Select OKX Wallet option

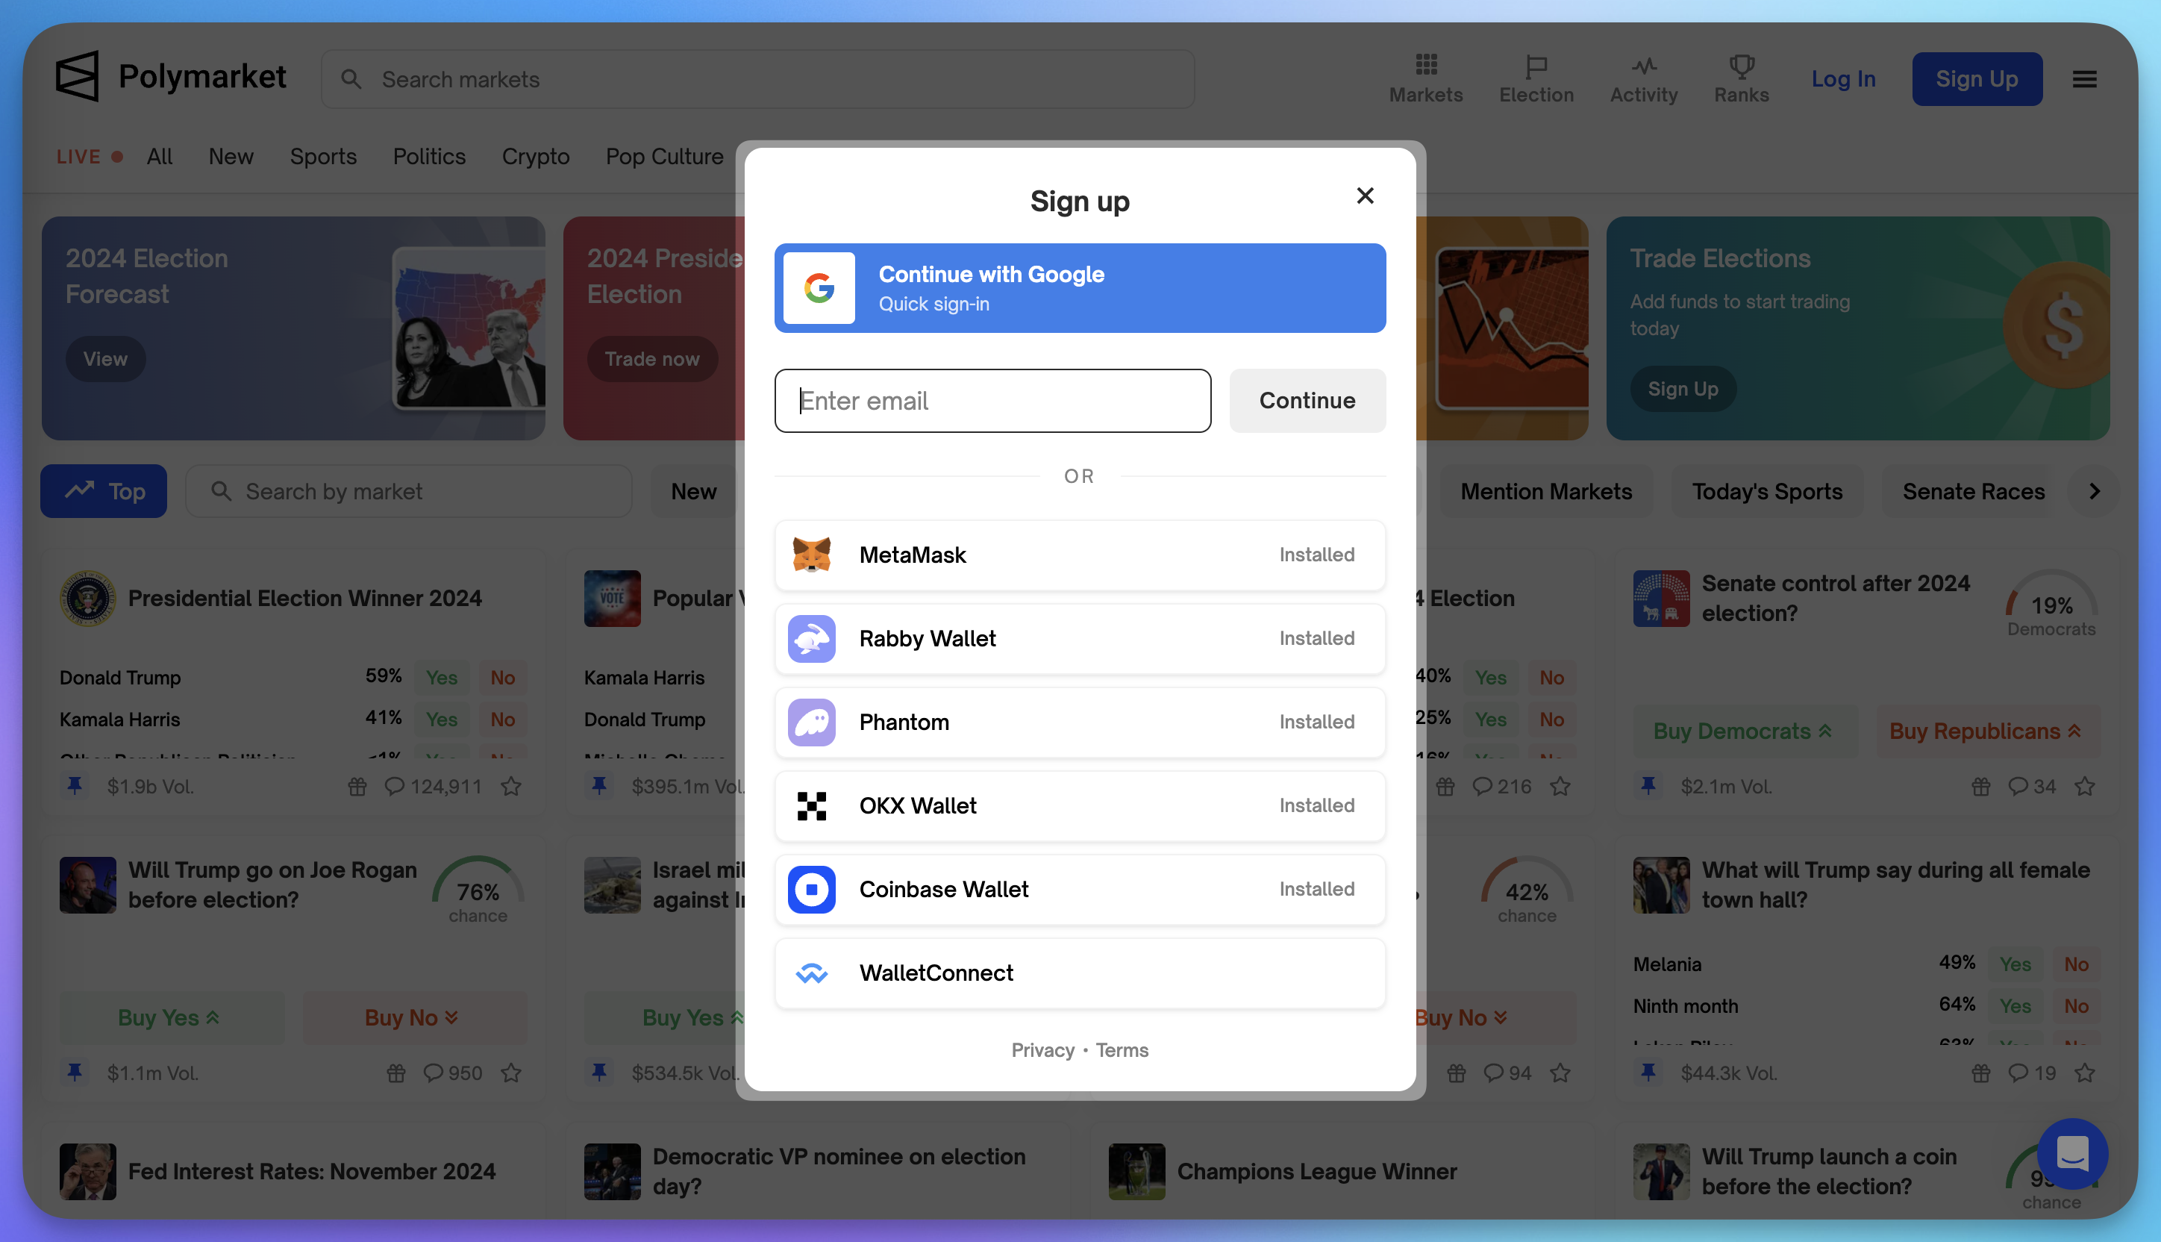click(1080, 805)
